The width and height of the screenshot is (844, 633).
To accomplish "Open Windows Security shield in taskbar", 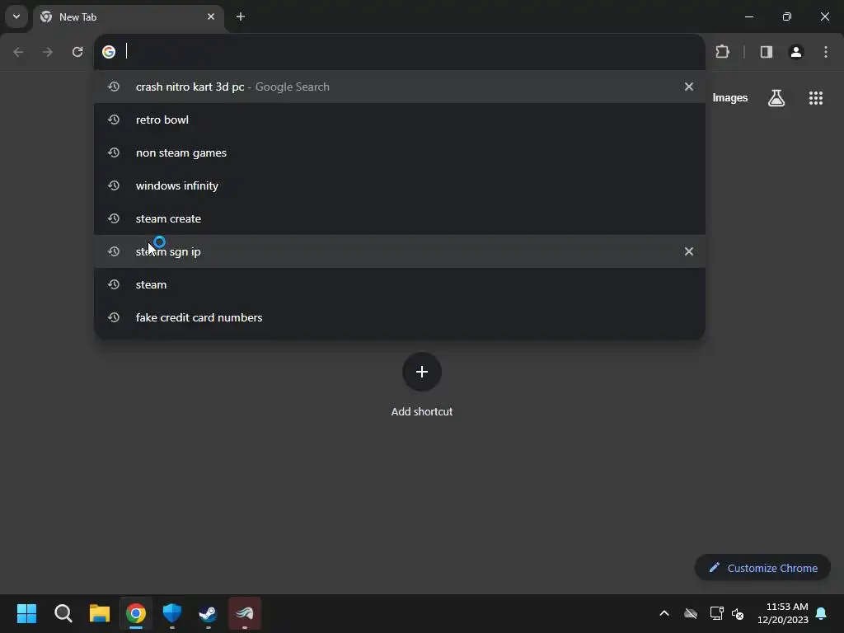I will pyautogui.click(x=172, y=613).
